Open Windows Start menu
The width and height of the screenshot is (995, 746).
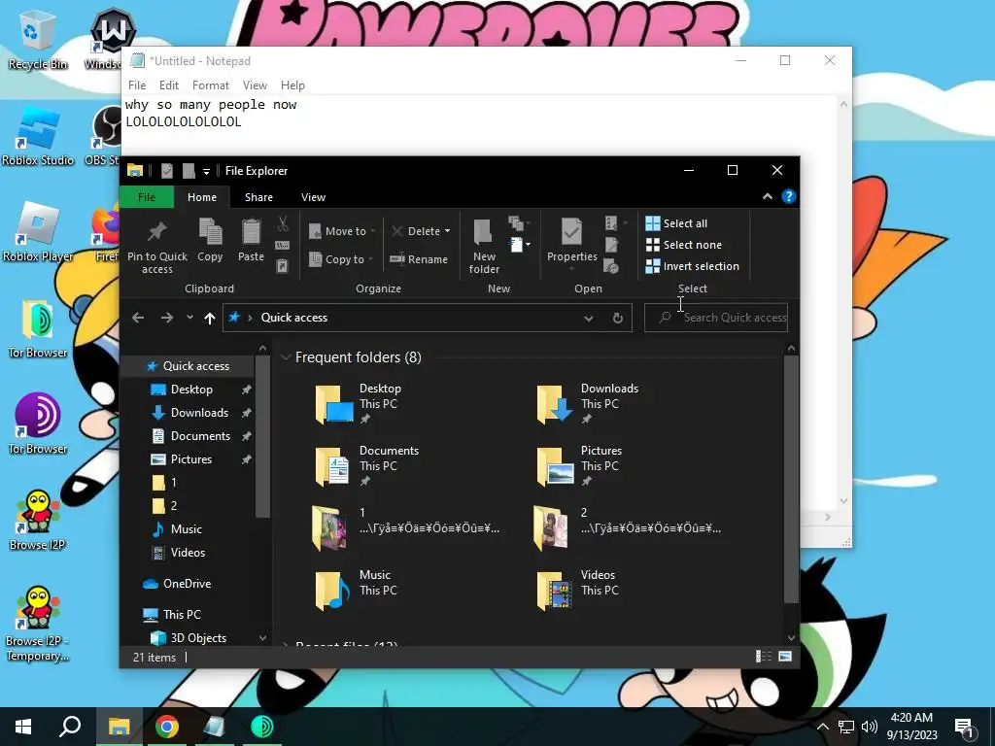pos(23,727)
